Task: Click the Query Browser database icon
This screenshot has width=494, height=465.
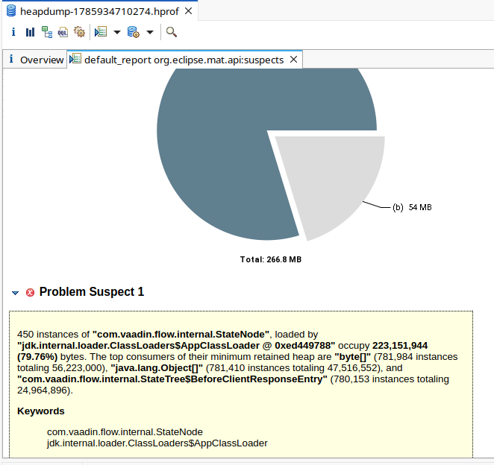Action: point(134,32)
